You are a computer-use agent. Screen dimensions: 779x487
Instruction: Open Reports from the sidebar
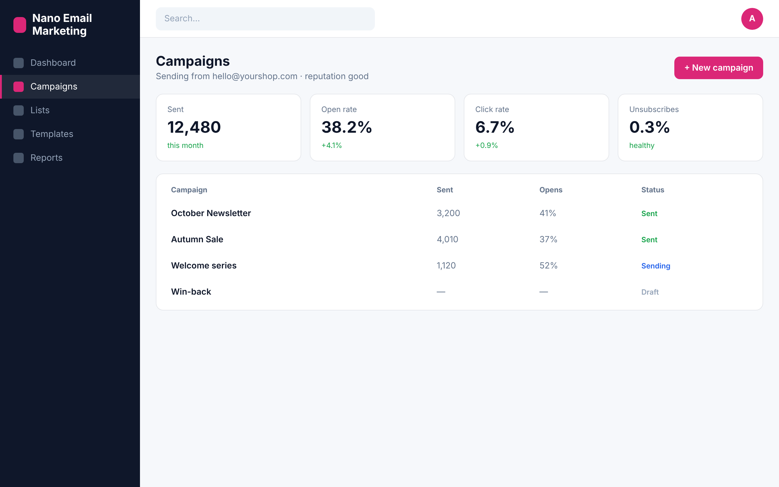coord(70,158)
